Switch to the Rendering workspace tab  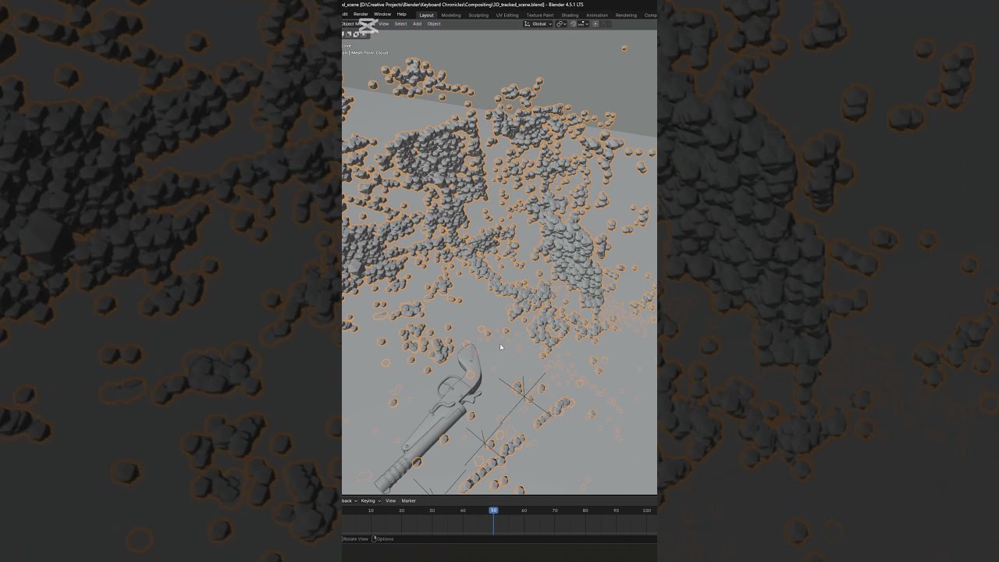point(626,15)
